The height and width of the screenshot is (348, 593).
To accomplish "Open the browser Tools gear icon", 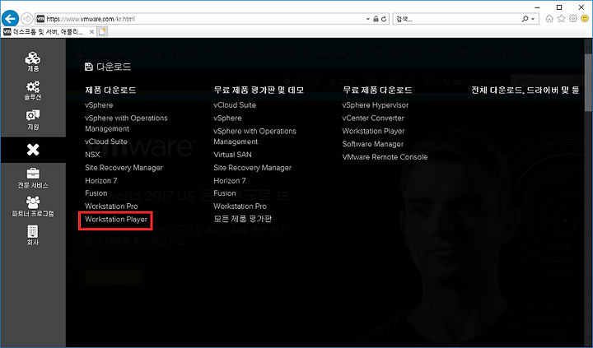I will [x=573, y=19].
